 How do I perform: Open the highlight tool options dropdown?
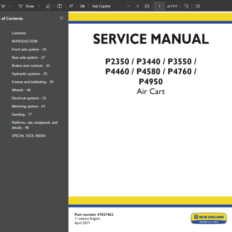10,6
